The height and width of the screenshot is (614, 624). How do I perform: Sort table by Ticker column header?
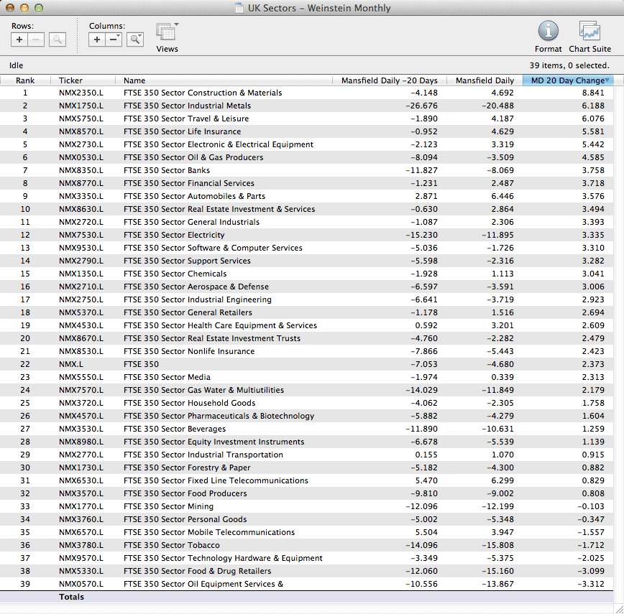70,80
